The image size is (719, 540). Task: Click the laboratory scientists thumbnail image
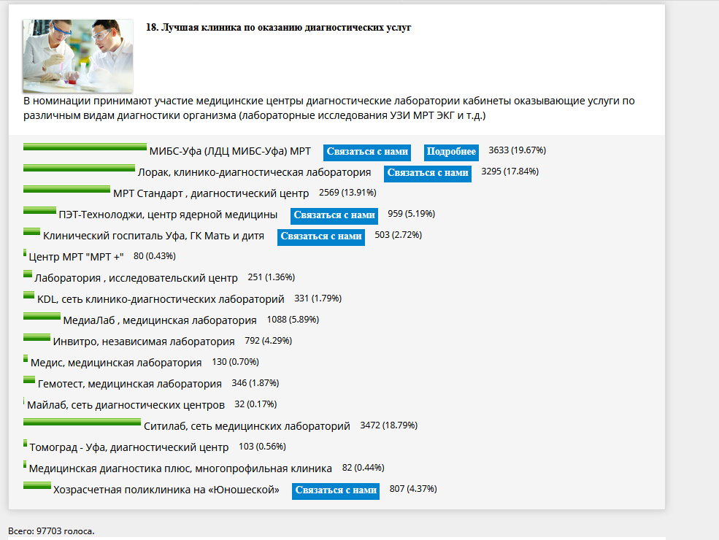(77, 55)
